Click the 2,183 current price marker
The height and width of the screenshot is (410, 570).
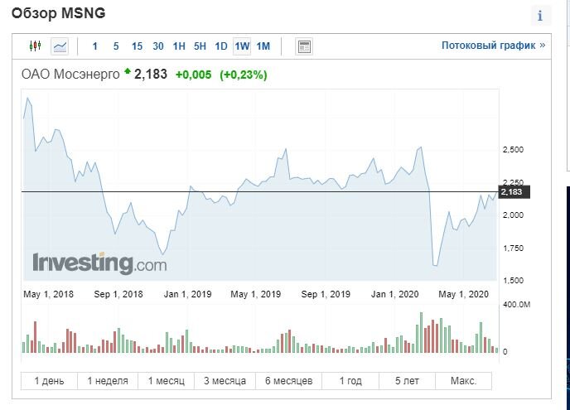pos(514,192)
